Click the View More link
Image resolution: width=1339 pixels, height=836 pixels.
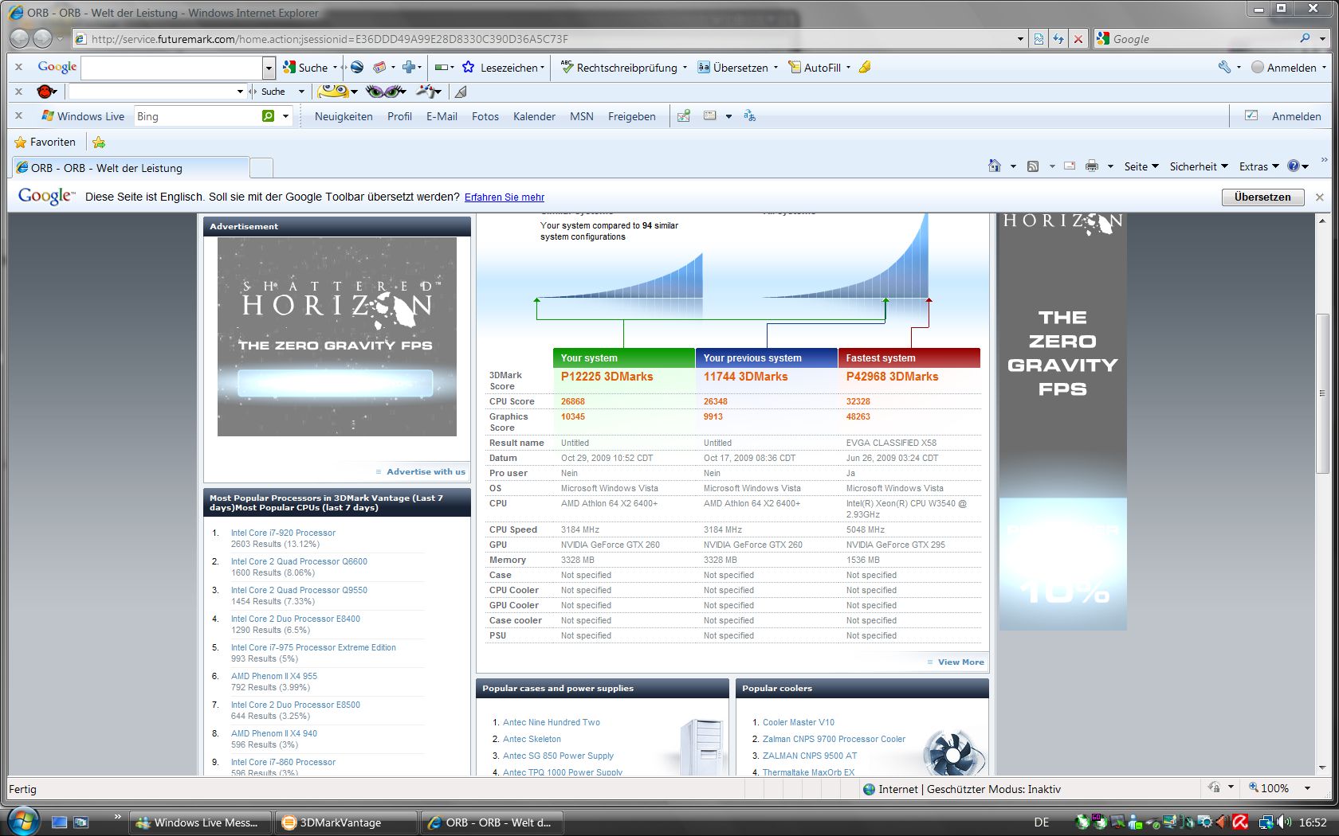tap(960, 662)
